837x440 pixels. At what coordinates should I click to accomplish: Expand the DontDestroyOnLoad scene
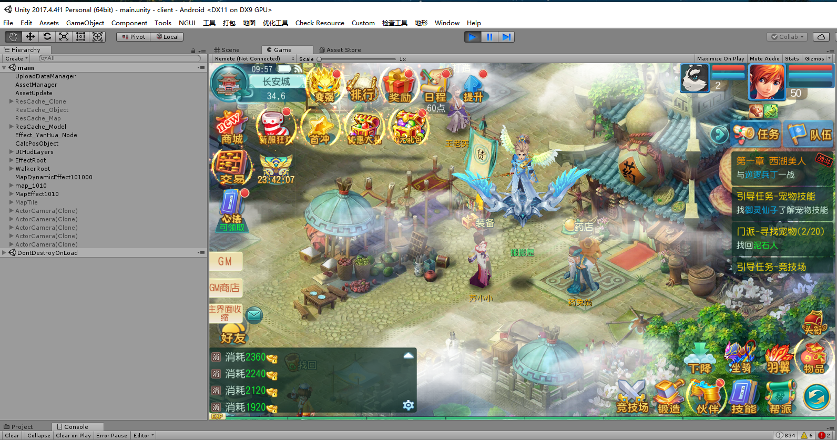(4, 253)
